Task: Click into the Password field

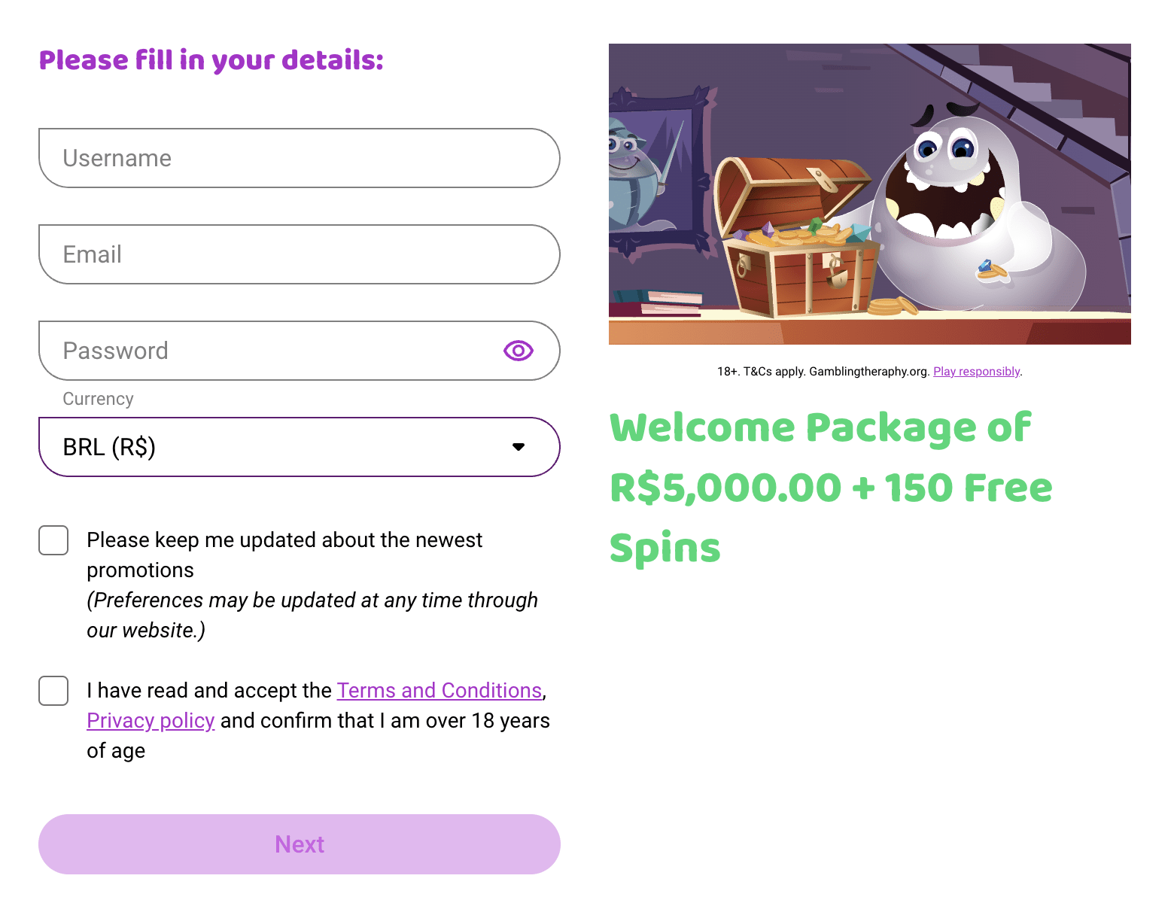Action: coord(271,351)
